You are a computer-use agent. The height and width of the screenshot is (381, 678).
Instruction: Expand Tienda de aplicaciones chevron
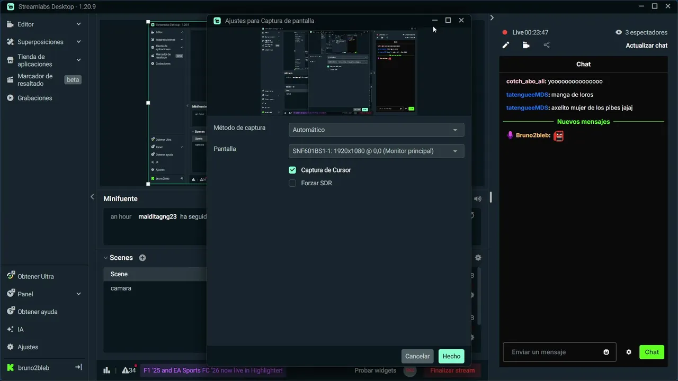[x=78, y=60]
